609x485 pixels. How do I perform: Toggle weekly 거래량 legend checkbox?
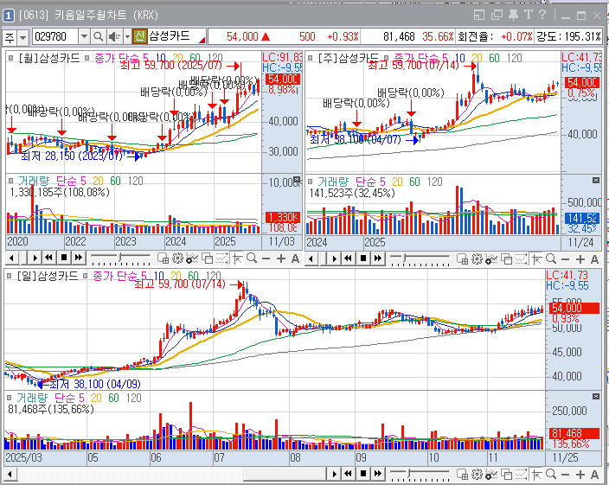pos(310,182)
